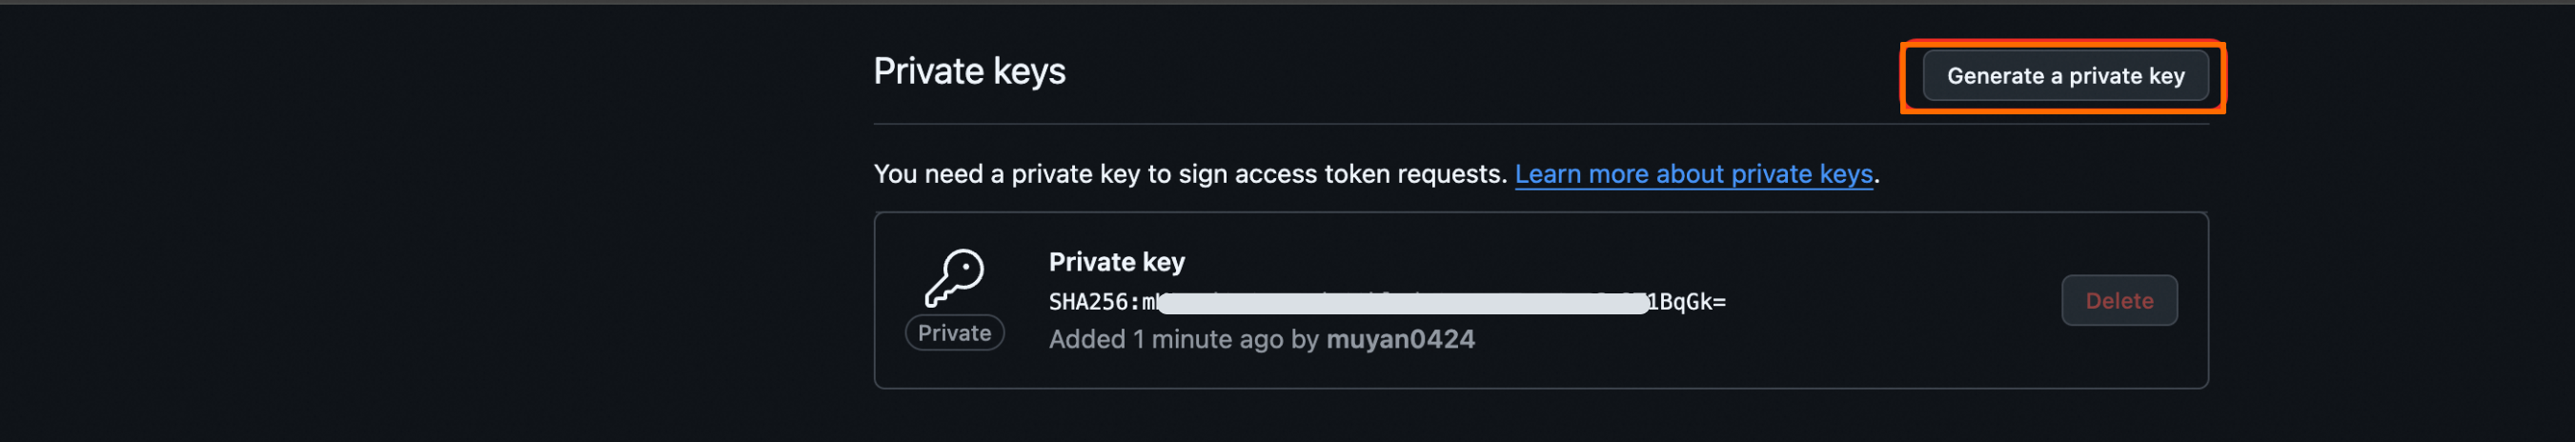Screen dimensions: 2575x442
Task: Click the word Generate on the button
Action: pos(1995,76)
